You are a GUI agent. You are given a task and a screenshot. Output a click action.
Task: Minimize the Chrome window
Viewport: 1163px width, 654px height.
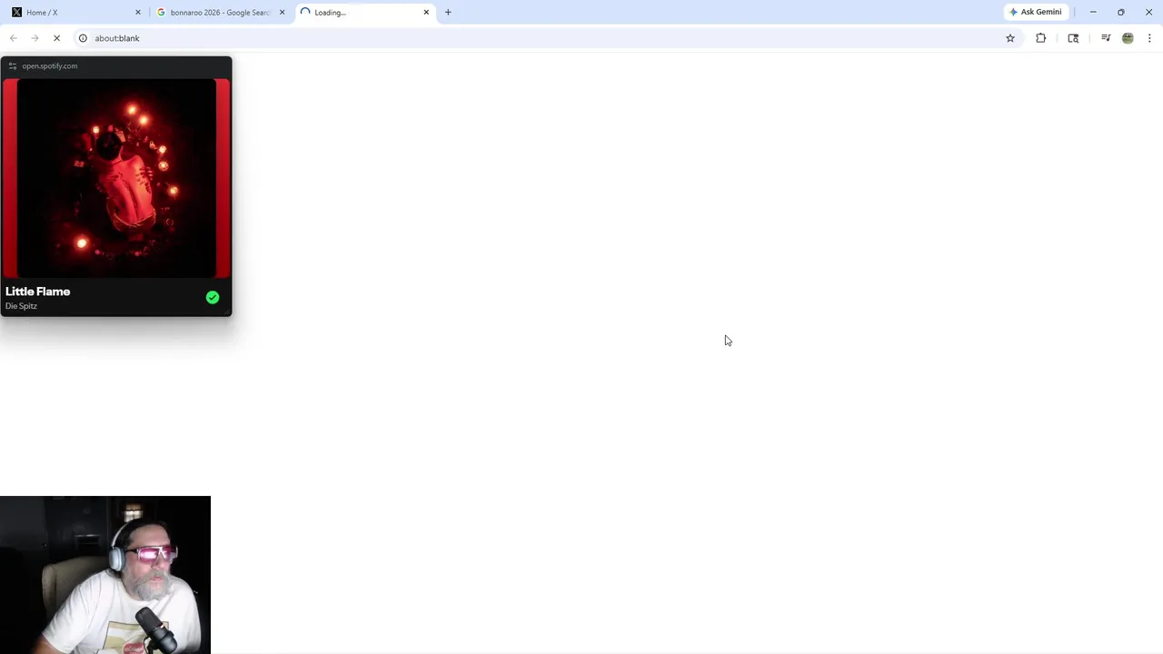click(x=1093, y=12)
